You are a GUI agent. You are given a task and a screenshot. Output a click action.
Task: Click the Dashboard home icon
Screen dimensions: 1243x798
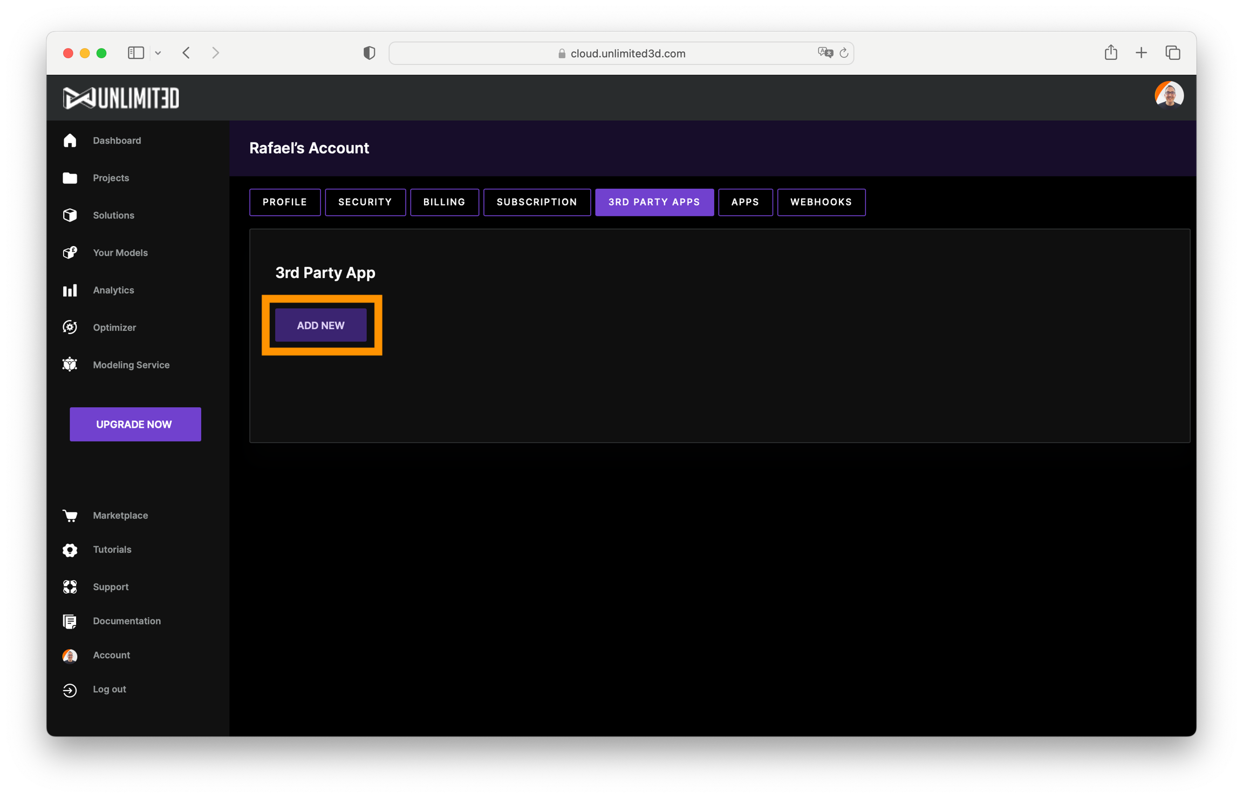click(70, 140)
